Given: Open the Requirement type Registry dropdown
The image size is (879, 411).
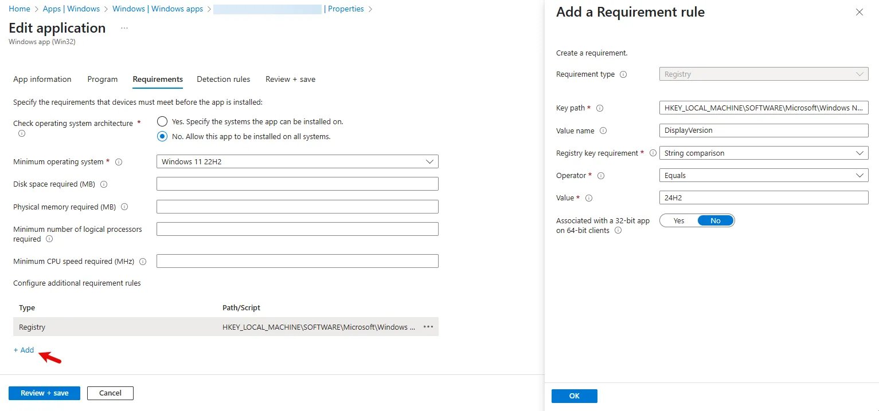Looking at the screenshot, I should click(764, 74).
